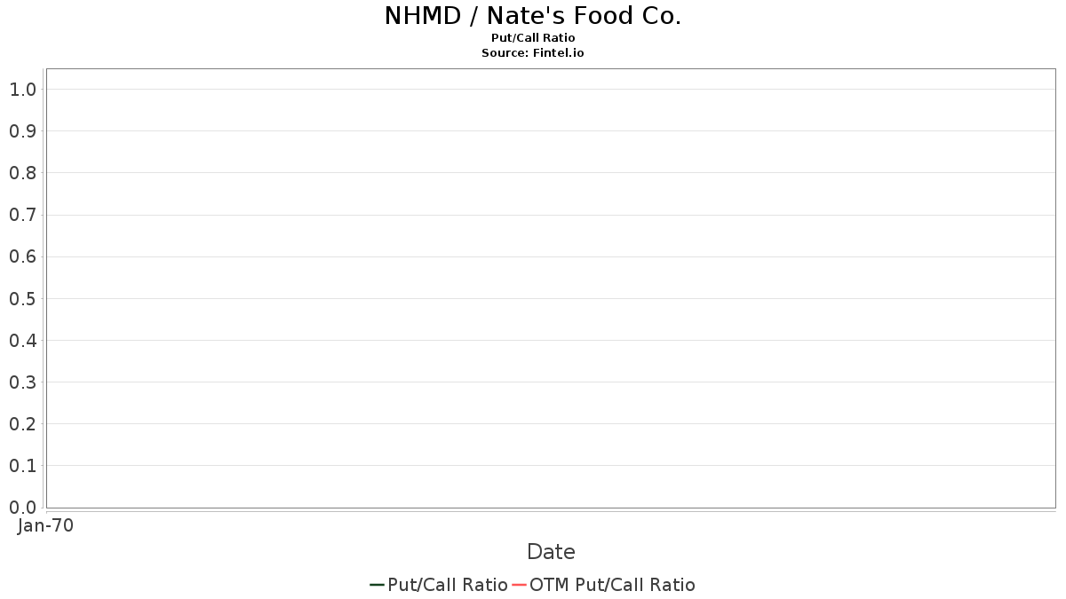Select the 0.8 y-axis label
1066x599 pixels.
(x=22, y=173)
